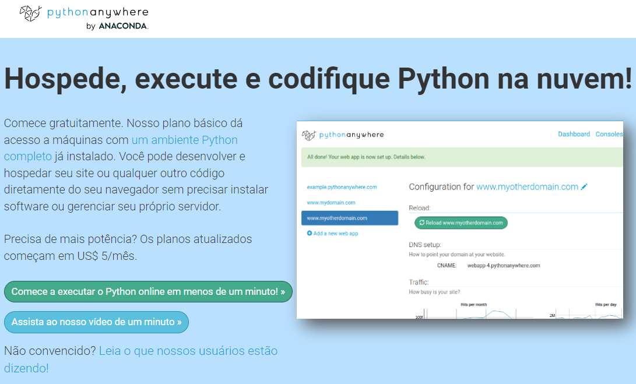Image resolution: width=636 pixels, height=384 pixels.
Task: Click 'webapp-4.pythonanywhere.com' CNAME value
Action: tap(503, 266)
